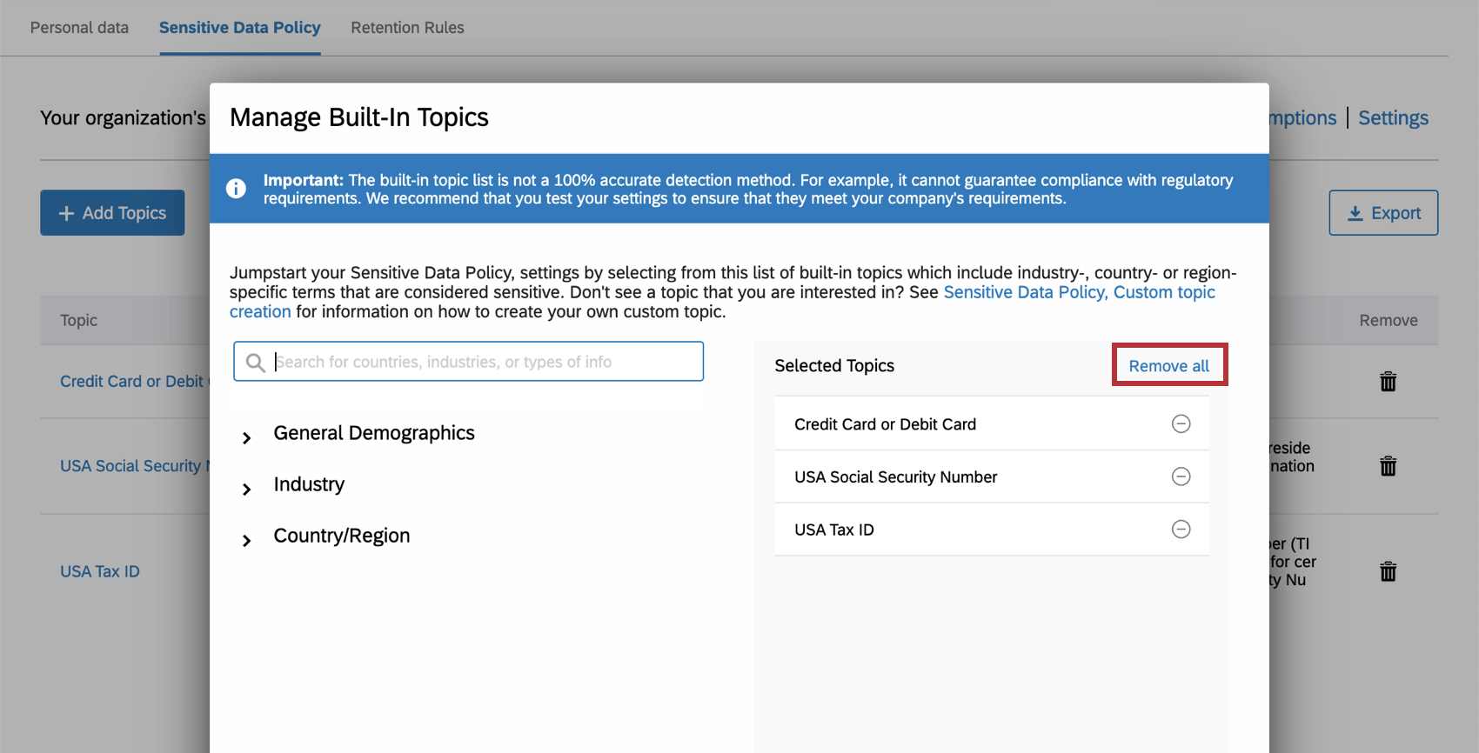The width and height of the screenshot is (1479, 753).
Task: Delete Credit Card row with trash icon
Action: point(1388,381)
